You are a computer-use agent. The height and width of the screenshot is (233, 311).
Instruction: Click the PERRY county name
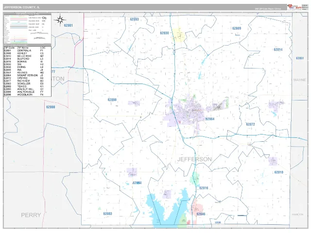[x=31, y=215]
